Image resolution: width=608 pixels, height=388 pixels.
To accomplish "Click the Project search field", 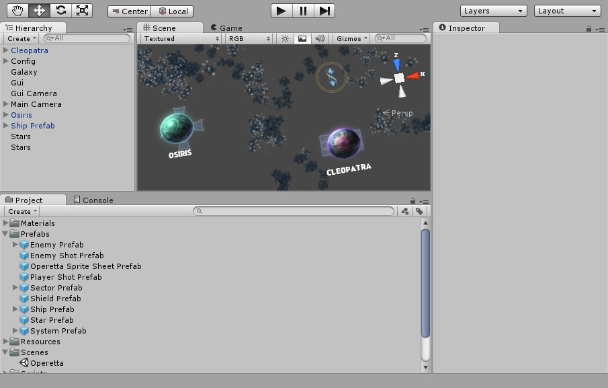I will pyautogui.click(x=294, y=211).
